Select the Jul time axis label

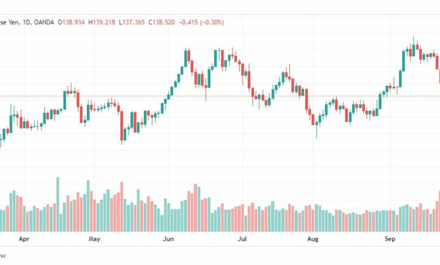[242, 239]
